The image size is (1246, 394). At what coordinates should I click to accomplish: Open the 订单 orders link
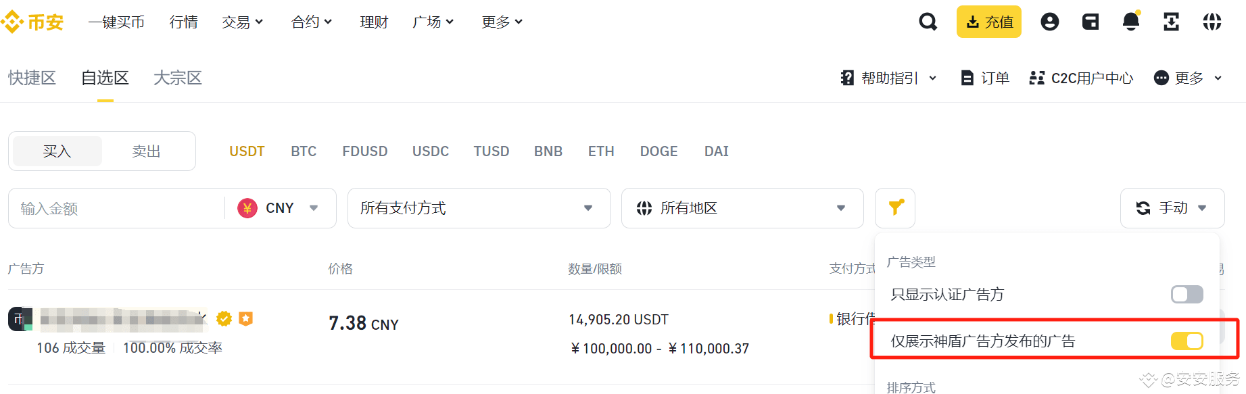click(985, 78)
